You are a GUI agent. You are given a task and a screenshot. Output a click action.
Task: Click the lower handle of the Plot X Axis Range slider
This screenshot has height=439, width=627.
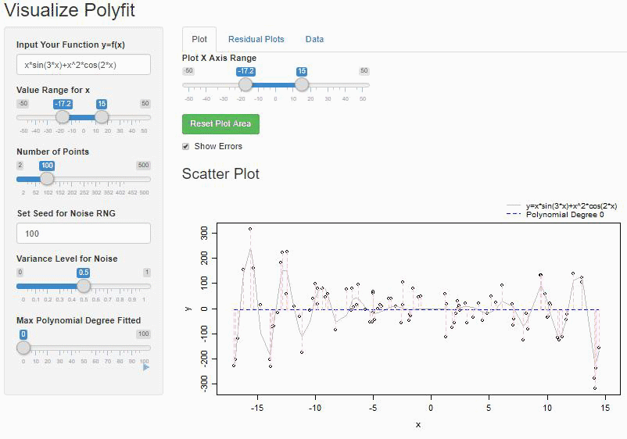[x=245, y=84]
